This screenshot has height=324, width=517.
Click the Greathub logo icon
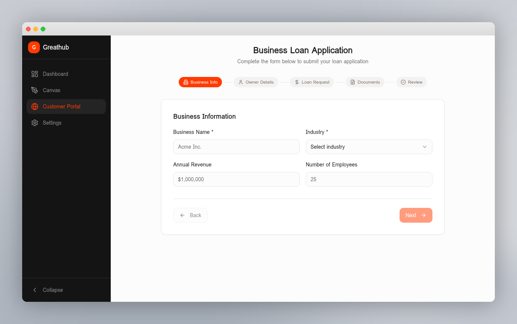click(34, 47)
